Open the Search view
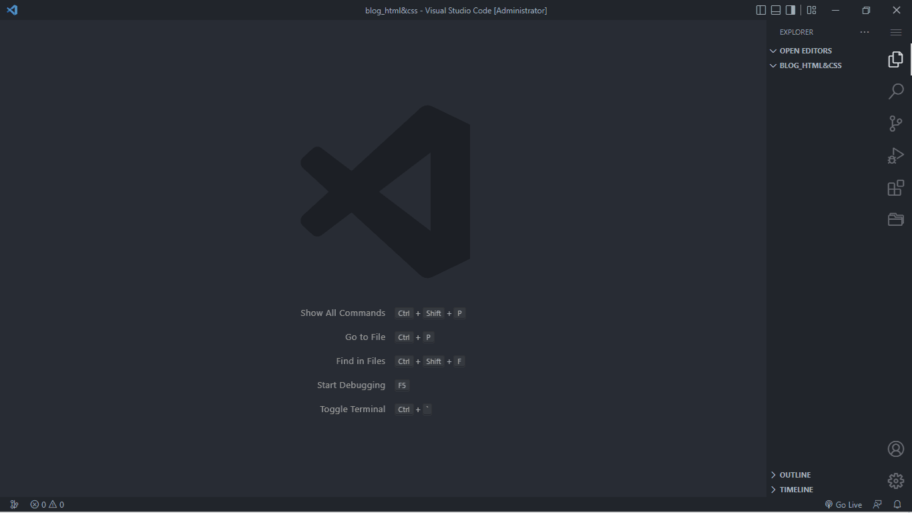This screenshot has width=912, height=513. pos(896,92)
